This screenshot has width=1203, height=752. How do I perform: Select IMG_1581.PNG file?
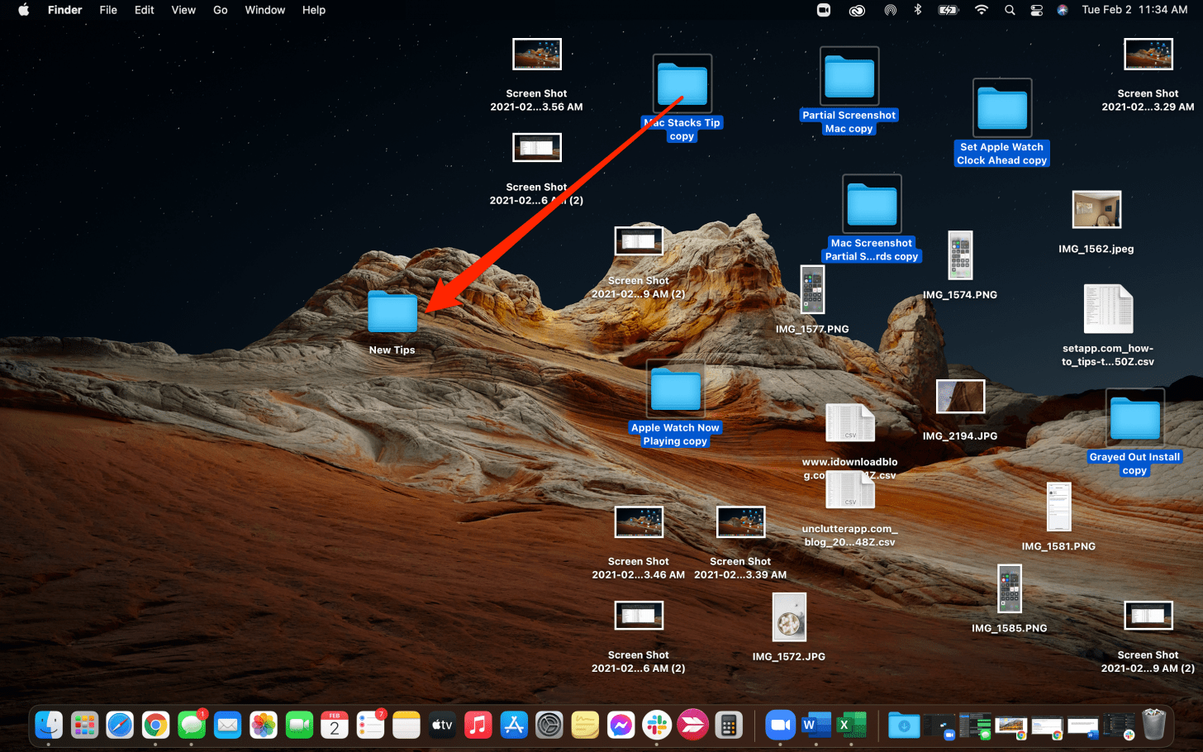[1058, 507]
